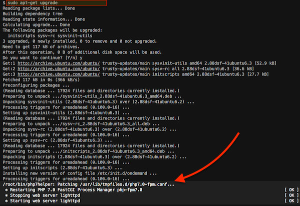Screen dimensions: 300x206
Task: Click the php7helper patching line
Action: (88, 184)
